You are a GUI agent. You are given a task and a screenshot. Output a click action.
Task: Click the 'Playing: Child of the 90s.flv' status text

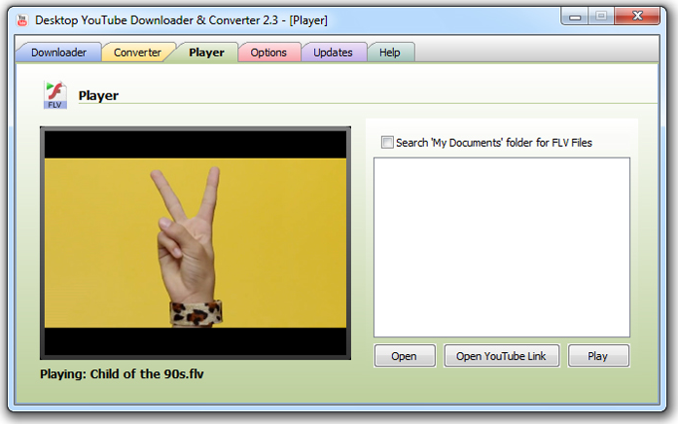[122, 373]
